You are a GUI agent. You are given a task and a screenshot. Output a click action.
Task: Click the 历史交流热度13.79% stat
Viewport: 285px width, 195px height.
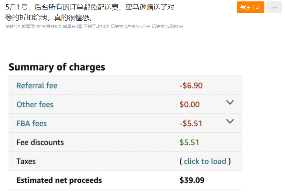click(x=131, y=27)
